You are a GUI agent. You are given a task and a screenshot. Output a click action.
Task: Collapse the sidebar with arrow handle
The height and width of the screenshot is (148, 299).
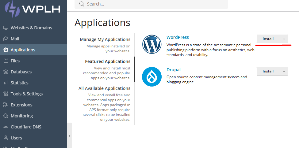click(70, 136)
